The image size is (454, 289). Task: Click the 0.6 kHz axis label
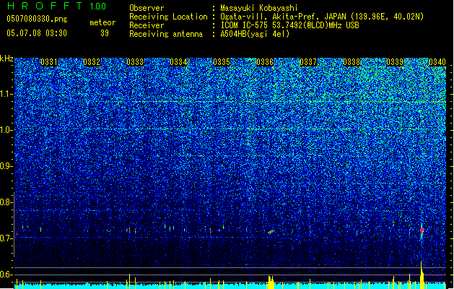[6, 275]
